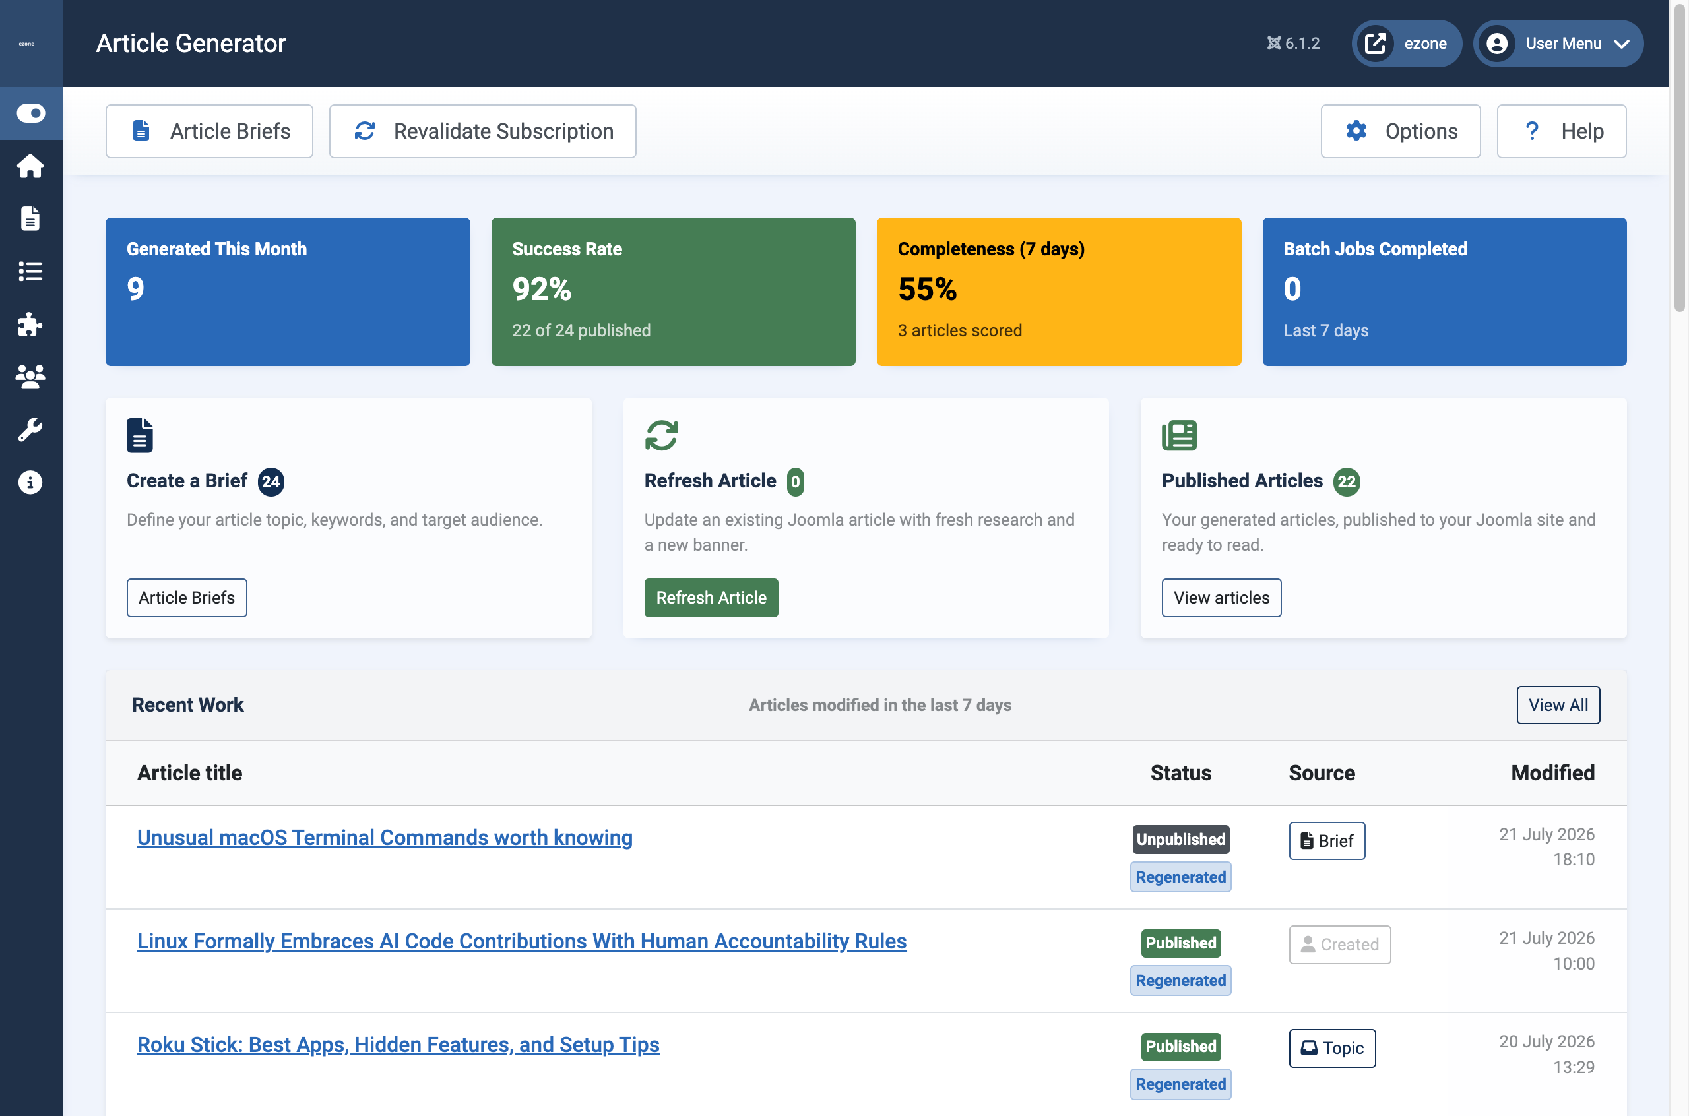Open Help via sidebar info icon
The height and width of the screenshot is (1116, 1689).
tap(30, 482)
